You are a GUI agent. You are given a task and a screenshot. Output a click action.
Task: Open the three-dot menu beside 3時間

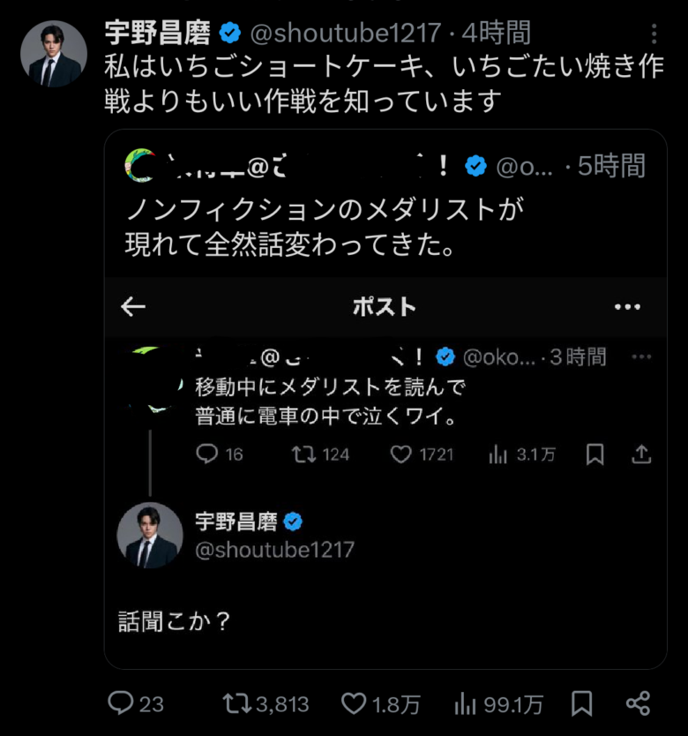point(641,357)
